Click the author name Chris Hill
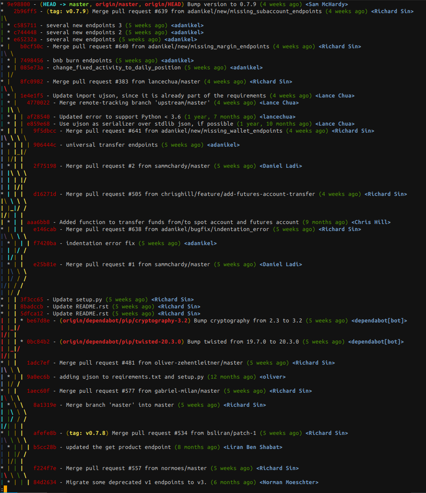Screen dimensions: 426x493 pyautogui.click(x=371, y=222)
